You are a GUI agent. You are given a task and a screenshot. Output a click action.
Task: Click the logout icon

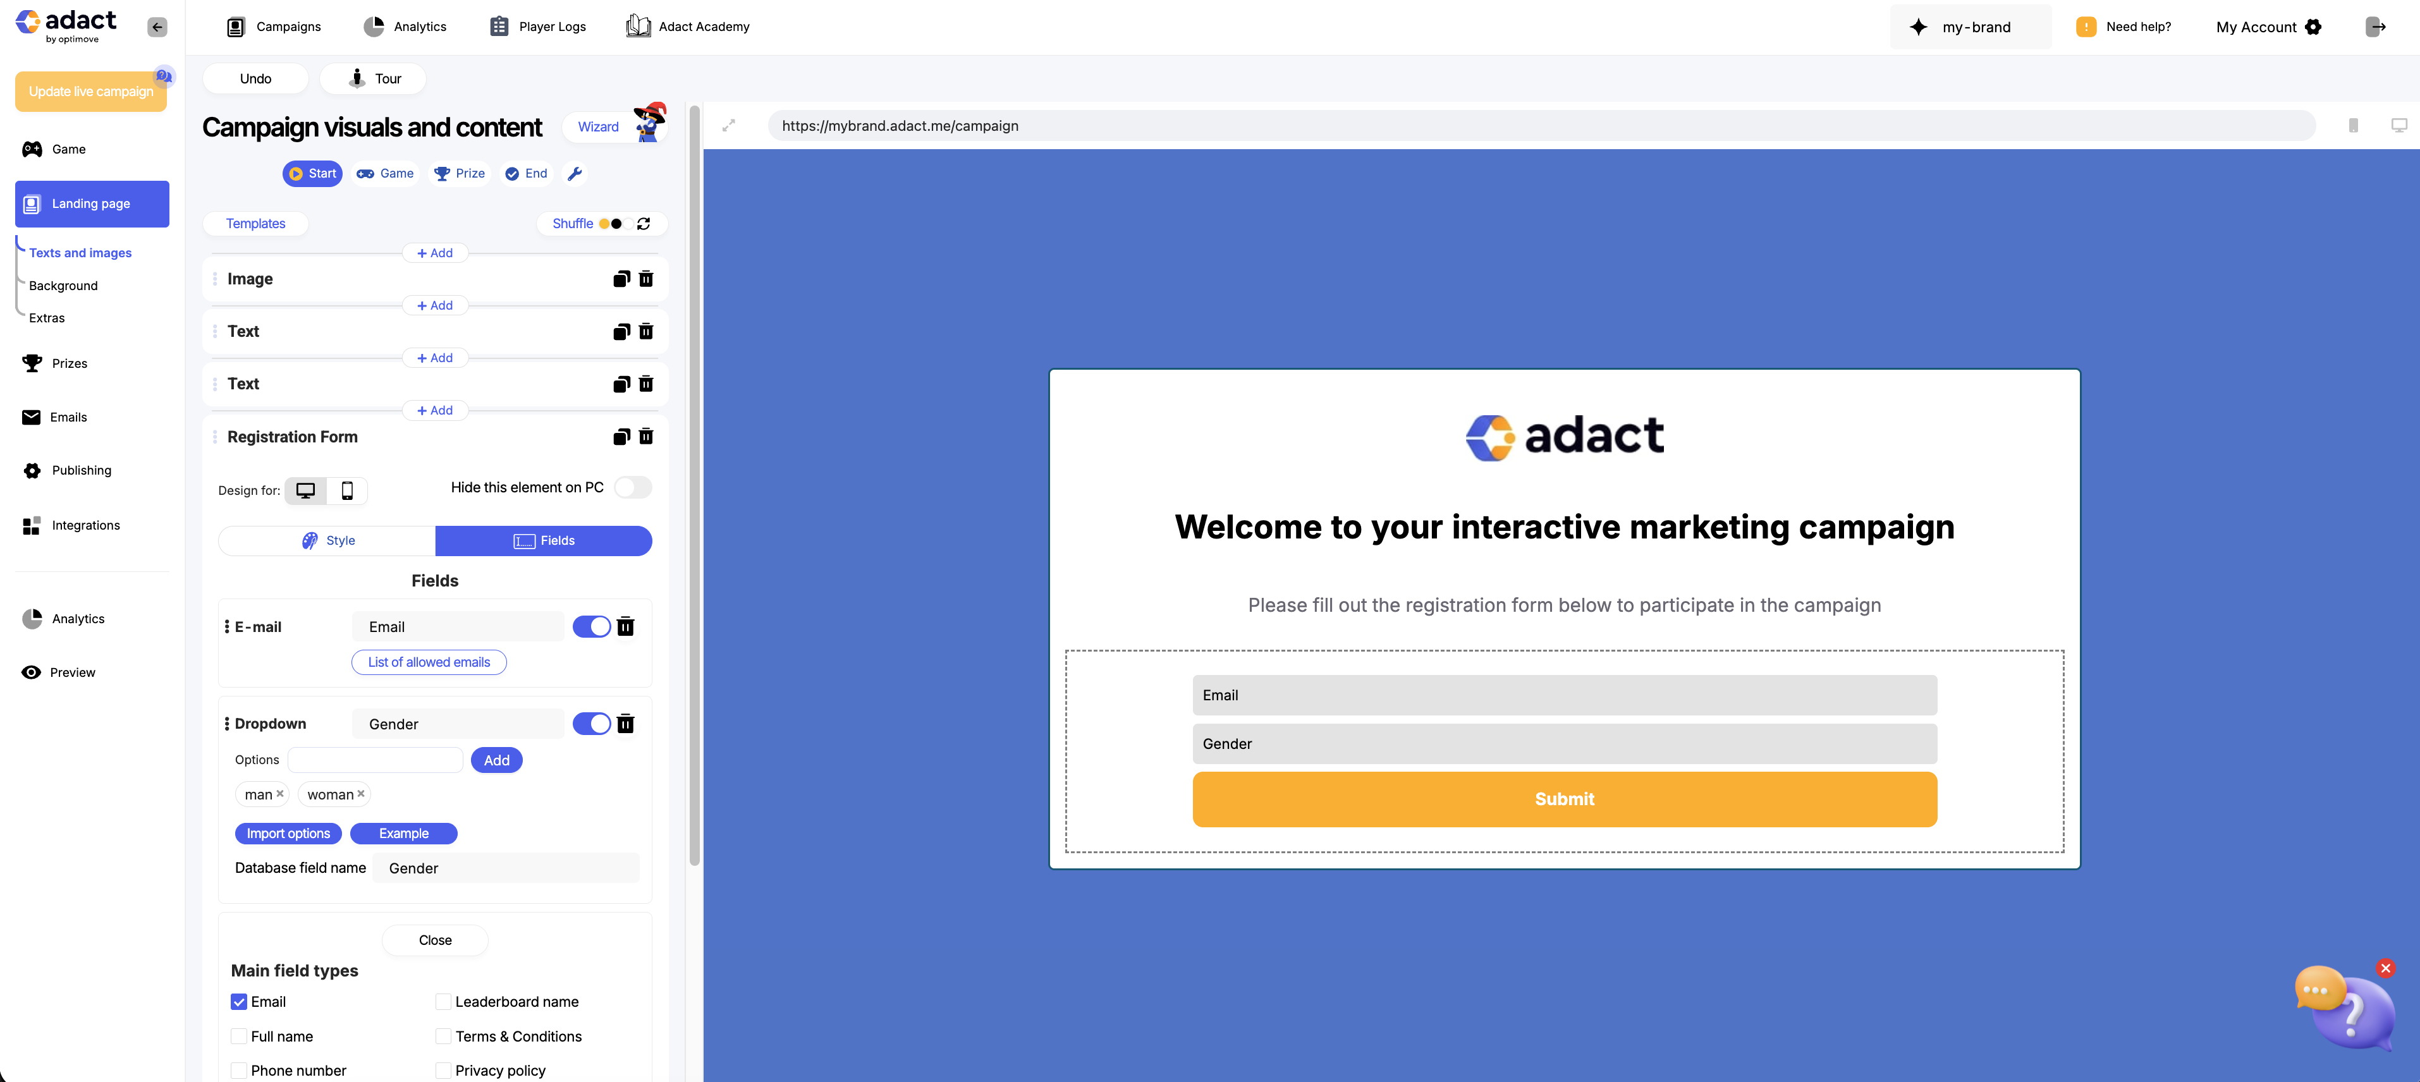coord(2375,27)
